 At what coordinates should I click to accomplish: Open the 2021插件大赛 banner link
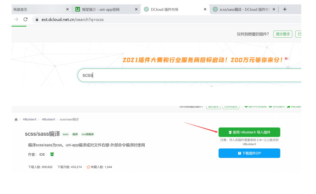(203, 60)
